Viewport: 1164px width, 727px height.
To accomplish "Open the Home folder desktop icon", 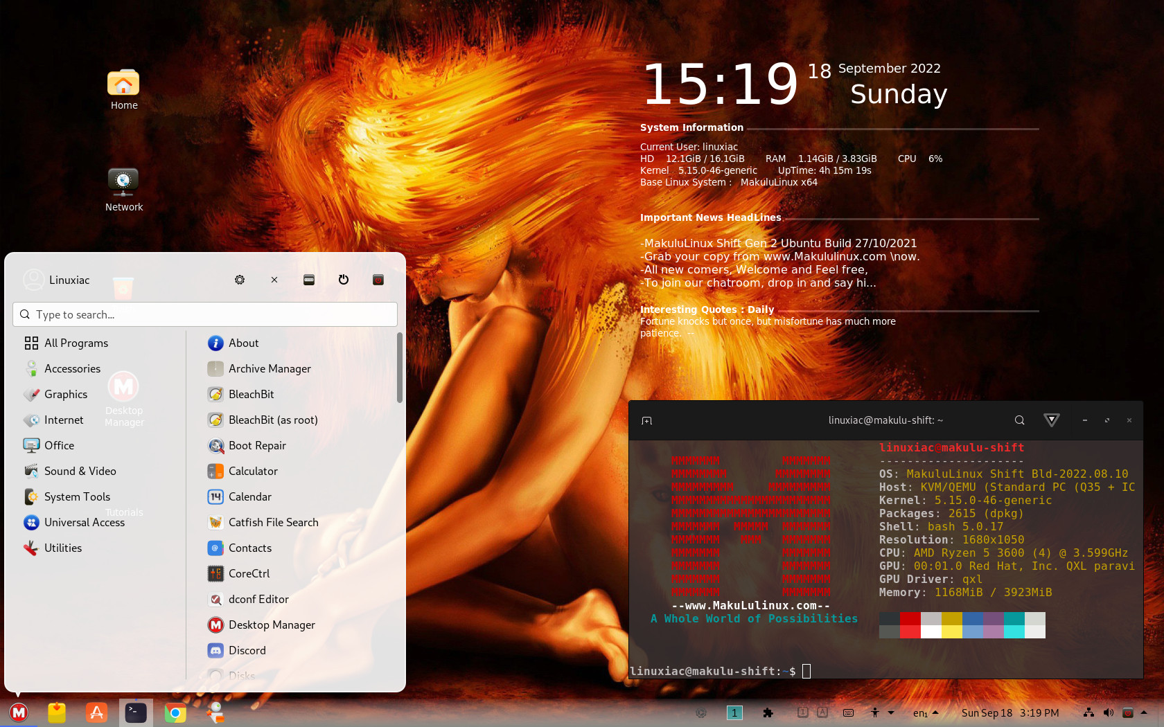I will click(123, 89).
